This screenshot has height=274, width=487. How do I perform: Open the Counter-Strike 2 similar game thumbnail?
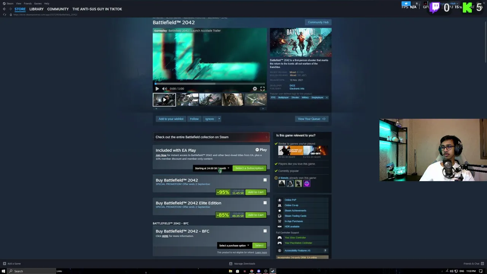click(291, 151)
